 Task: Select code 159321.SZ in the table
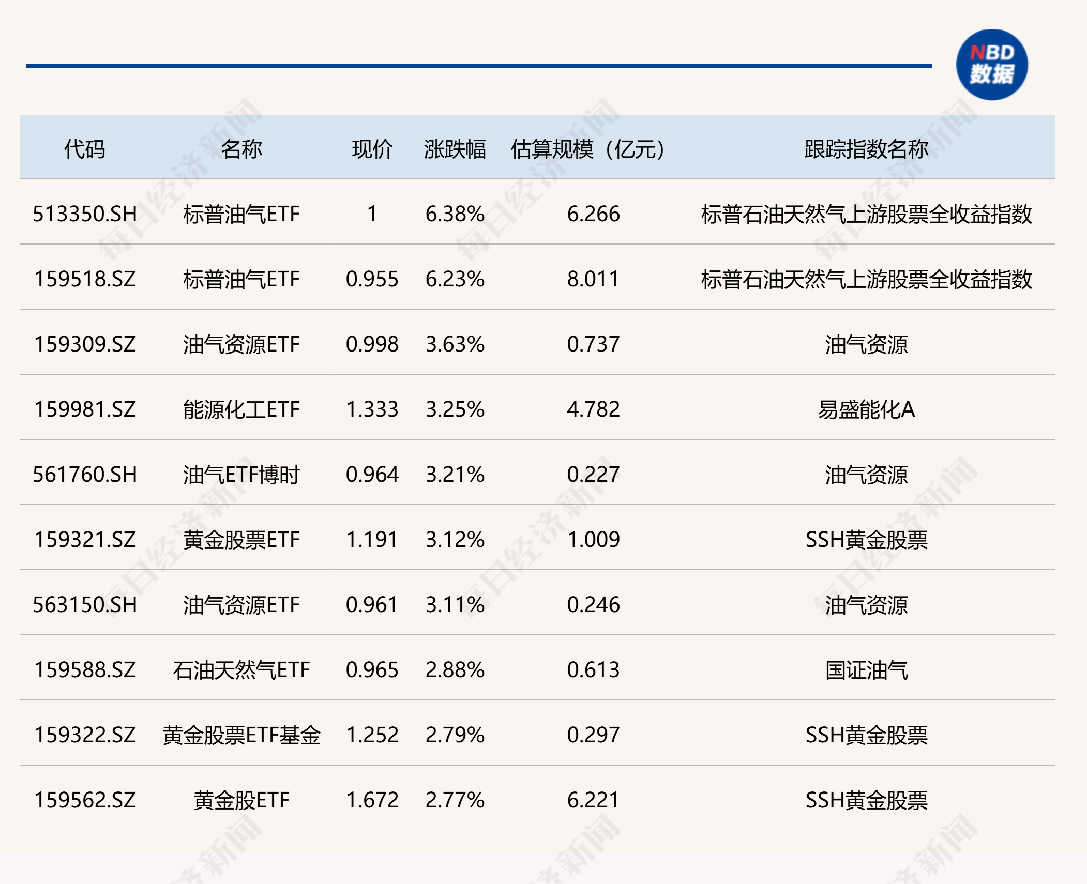click(x=85, y=540)
